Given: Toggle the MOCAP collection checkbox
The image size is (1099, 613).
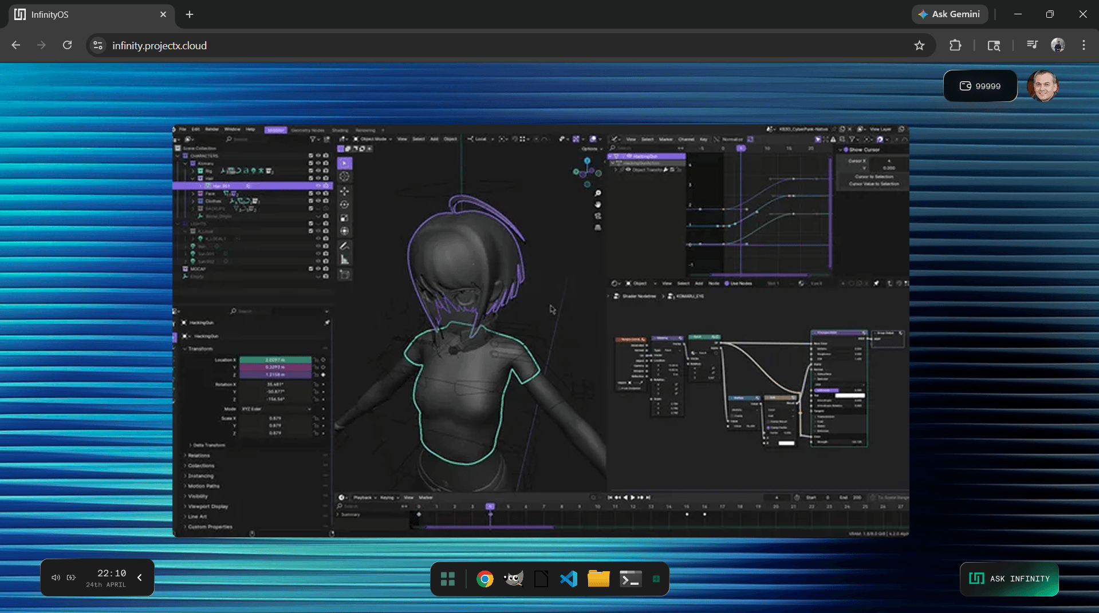Looking at the screenshot, I should click(x=311, y=268).
